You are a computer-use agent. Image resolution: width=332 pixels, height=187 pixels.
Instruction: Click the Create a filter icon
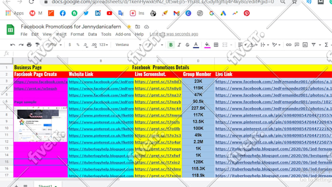coord(313,45)
